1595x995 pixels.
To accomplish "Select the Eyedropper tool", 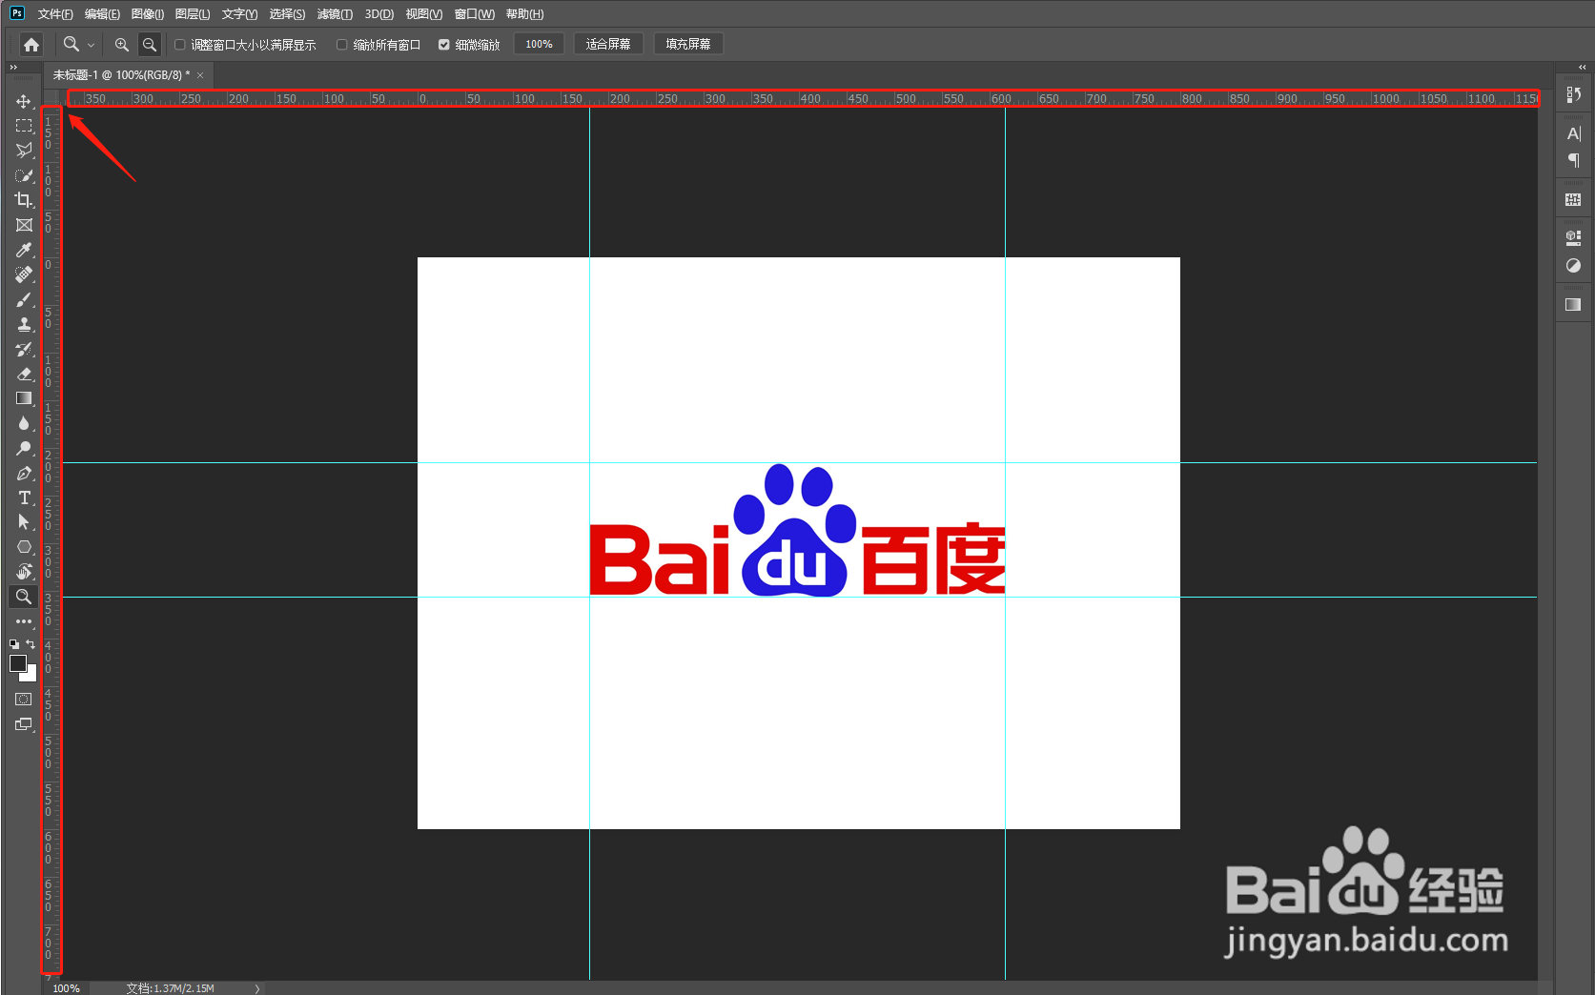I will click(24, 250).
